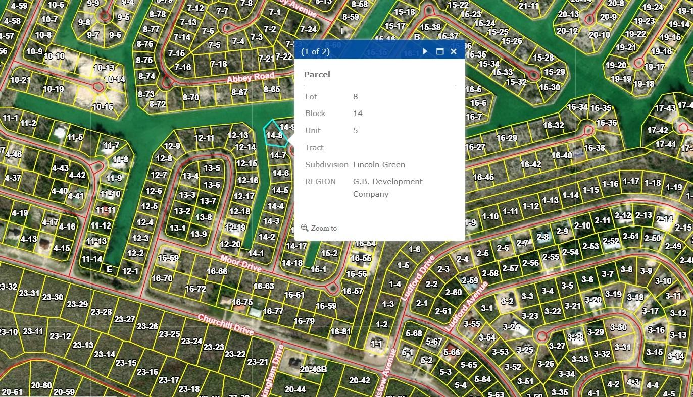Select parcel 10-16 on the map

(x=103, y=107)
